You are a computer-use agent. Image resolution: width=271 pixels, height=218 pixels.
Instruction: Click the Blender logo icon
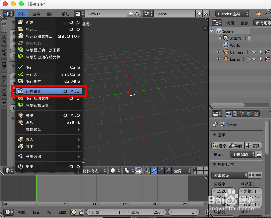258,14
